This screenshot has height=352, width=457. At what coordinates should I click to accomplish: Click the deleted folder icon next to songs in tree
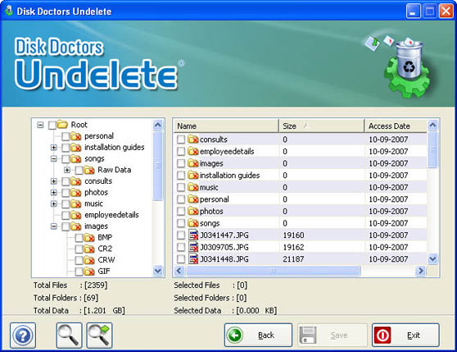pyautogui.click(x=76, y=159)
